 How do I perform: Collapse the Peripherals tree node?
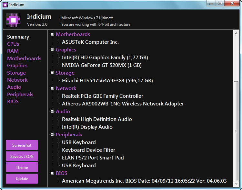pyautogui.click(x=52, y=134)
